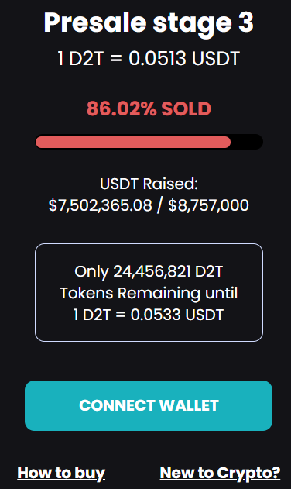Click the stage number 3 in heading
This screenshot has width=291, height=489.
[x=246, y=22]
